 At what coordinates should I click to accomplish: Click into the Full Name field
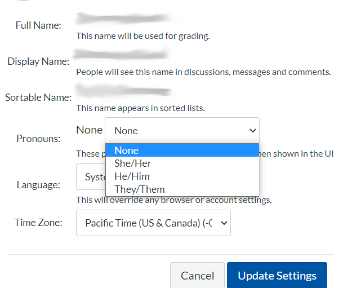(123, 21)
